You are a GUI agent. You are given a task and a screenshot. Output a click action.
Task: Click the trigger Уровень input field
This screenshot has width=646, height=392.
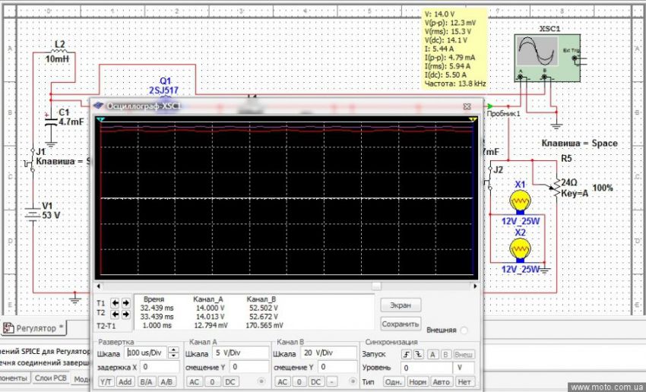coord(427,368)
